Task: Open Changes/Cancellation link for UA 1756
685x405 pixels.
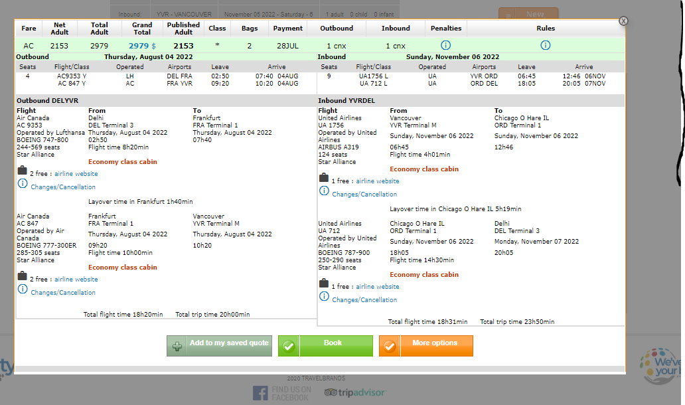Action: click(364, 195)
